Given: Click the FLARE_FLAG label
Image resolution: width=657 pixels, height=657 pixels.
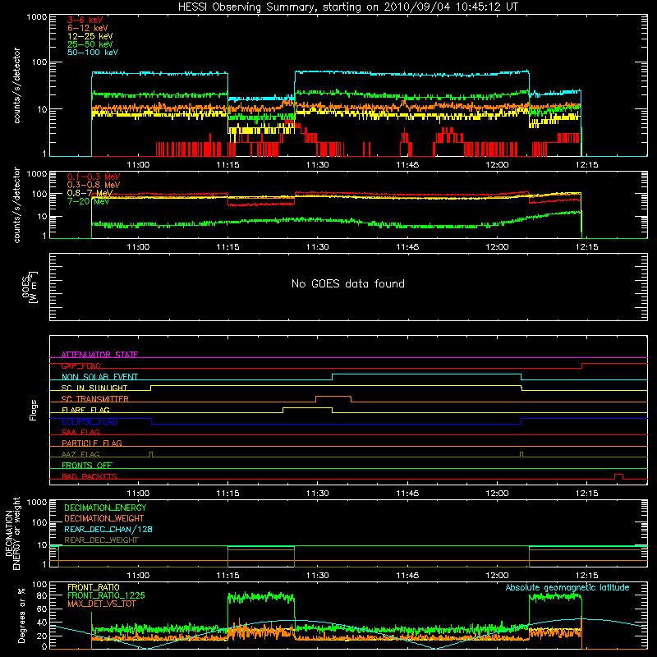Looking at the screenshot, I should (85, 410).
